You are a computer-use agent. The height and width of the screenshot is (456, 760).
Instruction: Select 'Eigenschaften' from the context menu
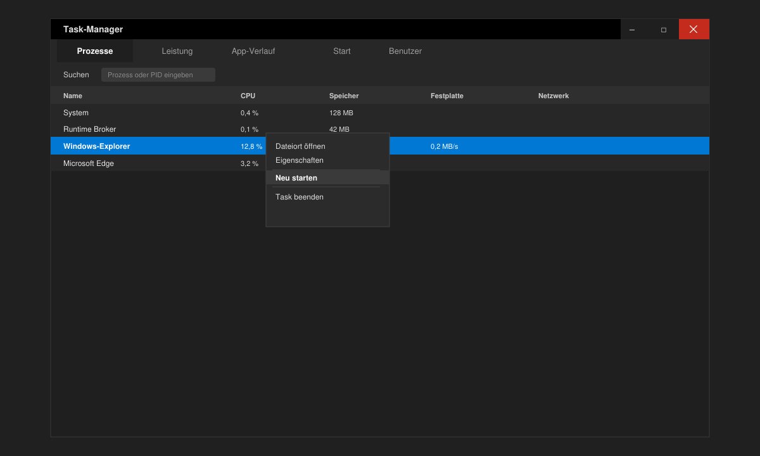click(327, 160)
